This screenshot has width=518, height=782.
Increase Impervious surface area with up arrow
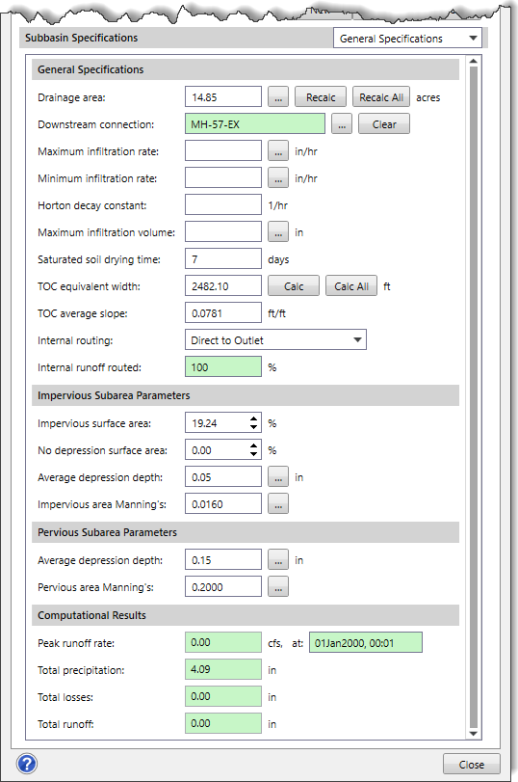click(x=253, y=418)
